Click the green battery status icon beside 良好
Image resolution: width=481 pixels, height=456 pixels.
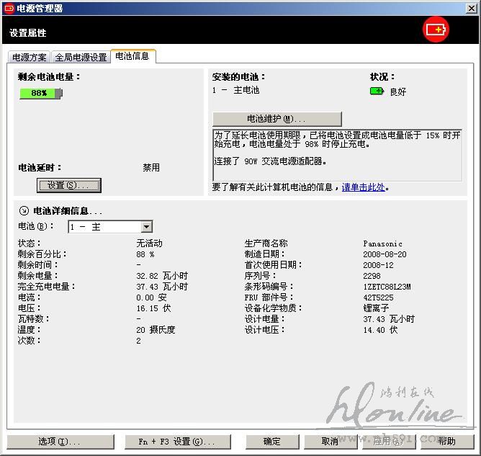click(377, 91)
